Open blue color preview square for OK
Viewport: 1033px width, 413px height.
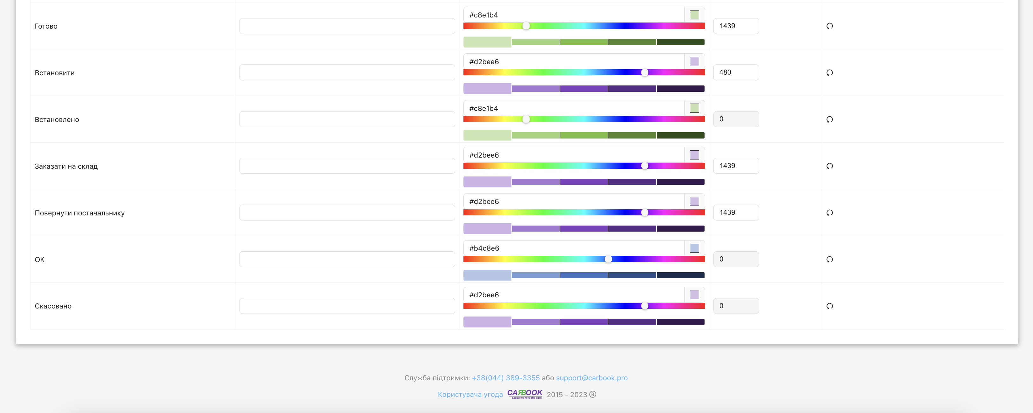pos(694,248)
